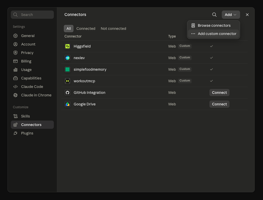Click the simplefoodmemory green square icon
The image size is (263, 200).
67,69
